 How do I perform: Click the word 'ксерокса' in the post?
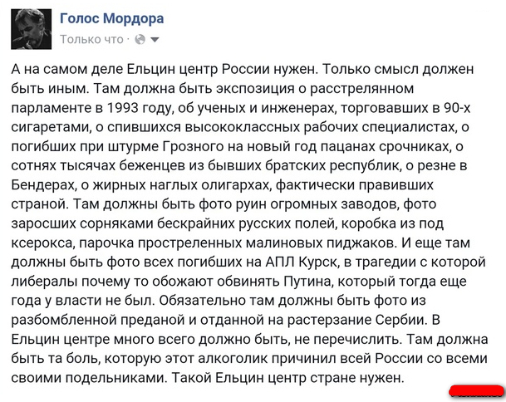(43, 242)
